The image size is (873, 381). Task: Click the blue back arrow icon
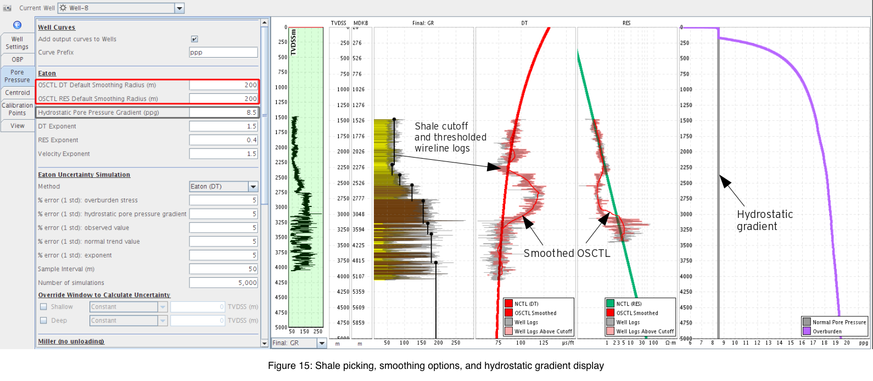pyautogui.click(x=17, y=25)
